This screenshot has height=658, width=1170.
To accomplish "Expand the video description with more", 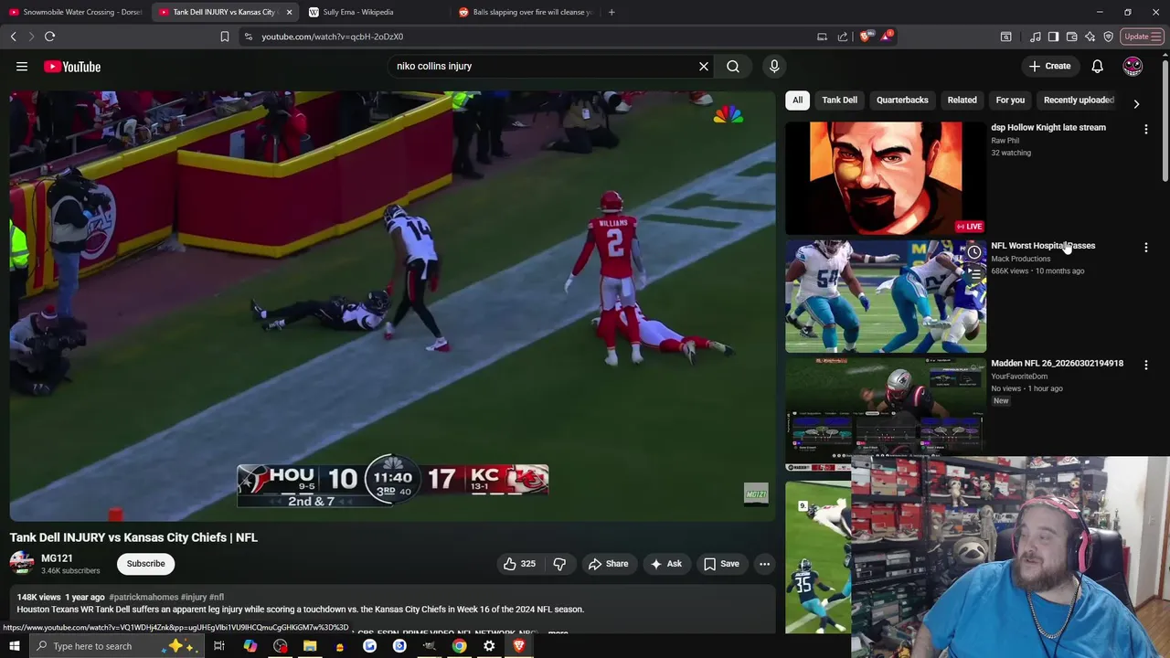I will tap(558, 632).
